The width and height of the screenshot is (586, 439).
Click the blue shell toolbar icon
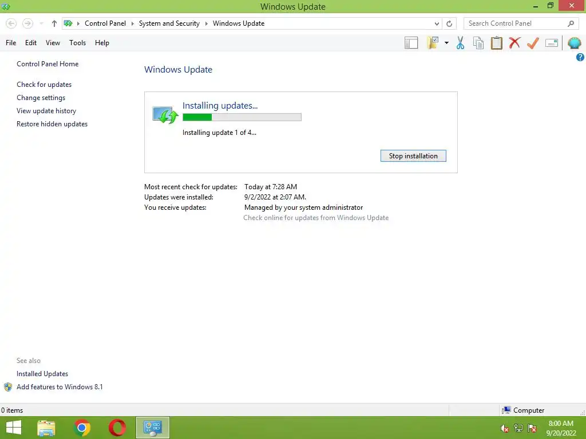pyautogui.click(x=574, y=43)
